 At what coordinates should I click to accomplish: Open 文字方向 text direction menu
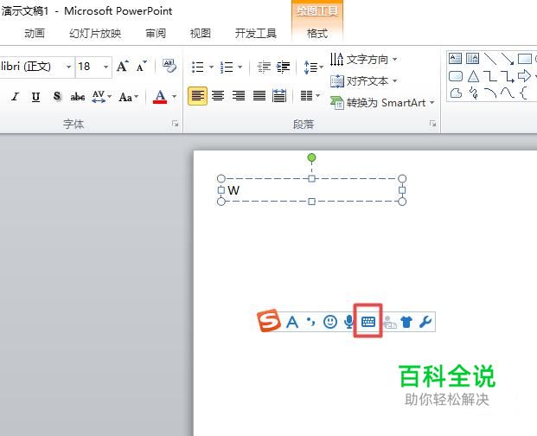coord(364,60)
